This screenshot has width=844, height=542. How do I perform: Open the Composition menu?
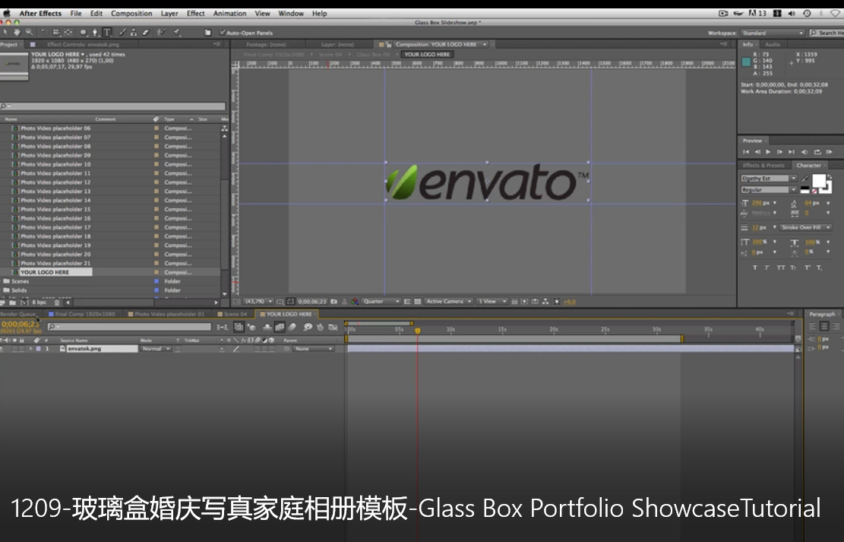[x=131, y=14]
